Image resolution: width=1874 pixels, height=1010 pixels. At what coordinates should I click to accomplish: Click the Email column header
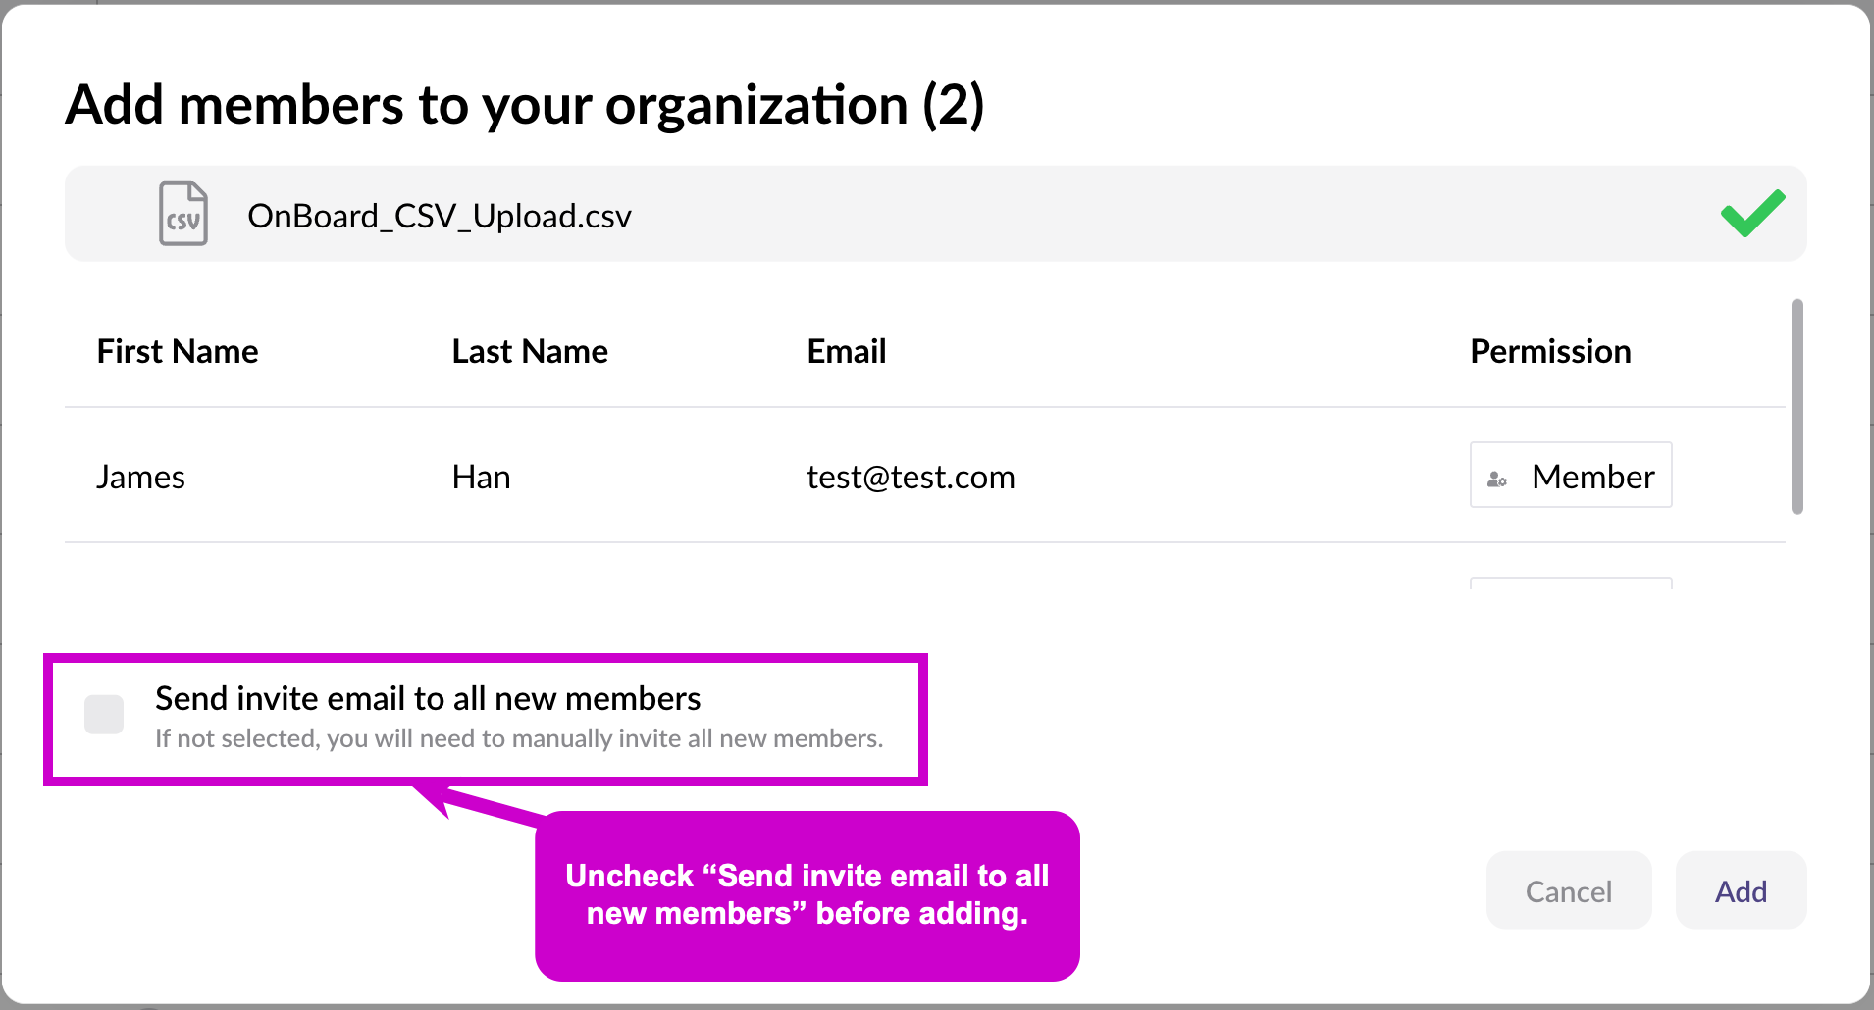coord(846,351)
